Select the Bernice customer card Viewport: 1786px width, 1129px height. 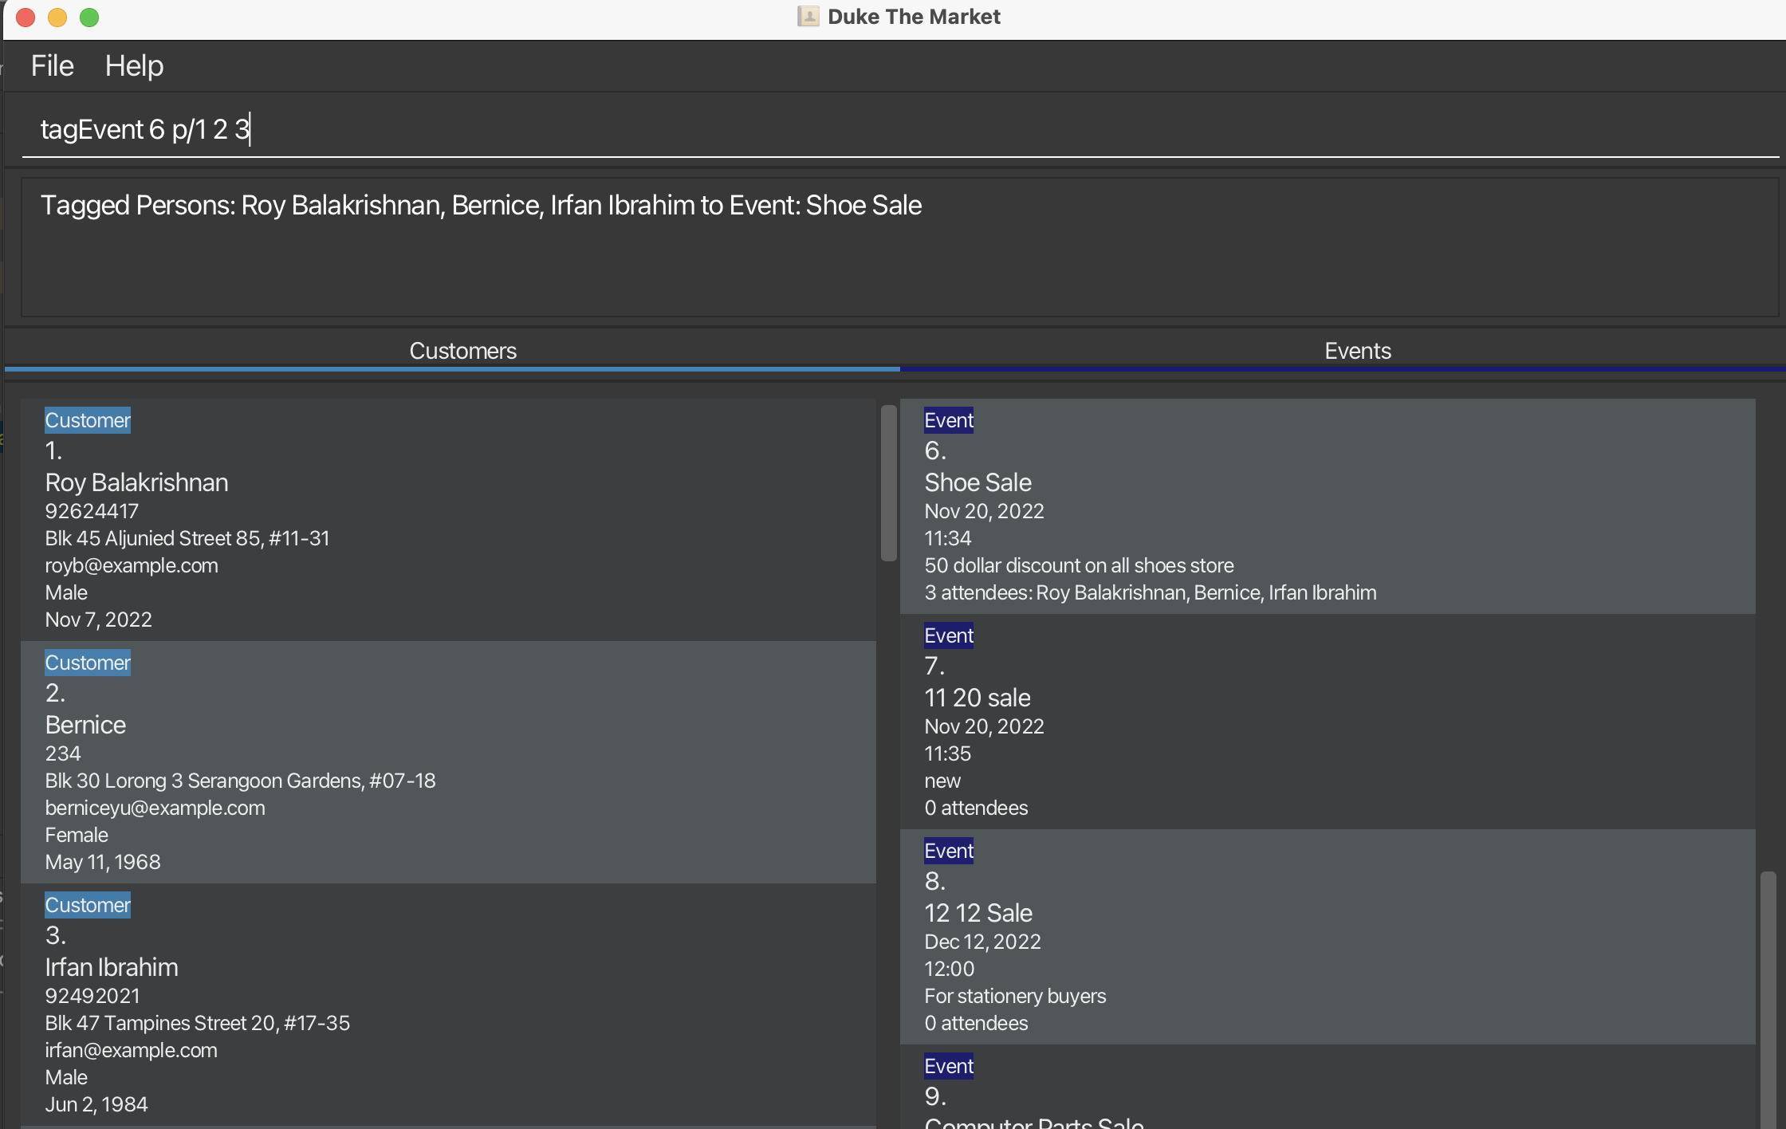click(x=447, y=762)
